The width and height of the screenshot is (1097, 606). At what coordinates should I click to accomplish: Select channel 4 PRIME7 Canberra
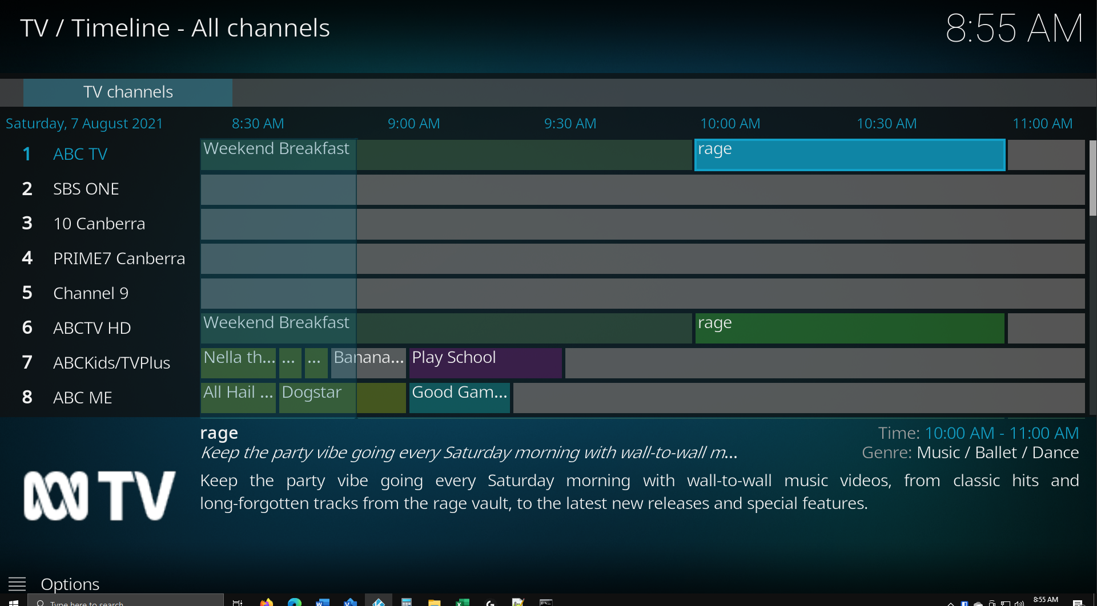coord(100,258)
